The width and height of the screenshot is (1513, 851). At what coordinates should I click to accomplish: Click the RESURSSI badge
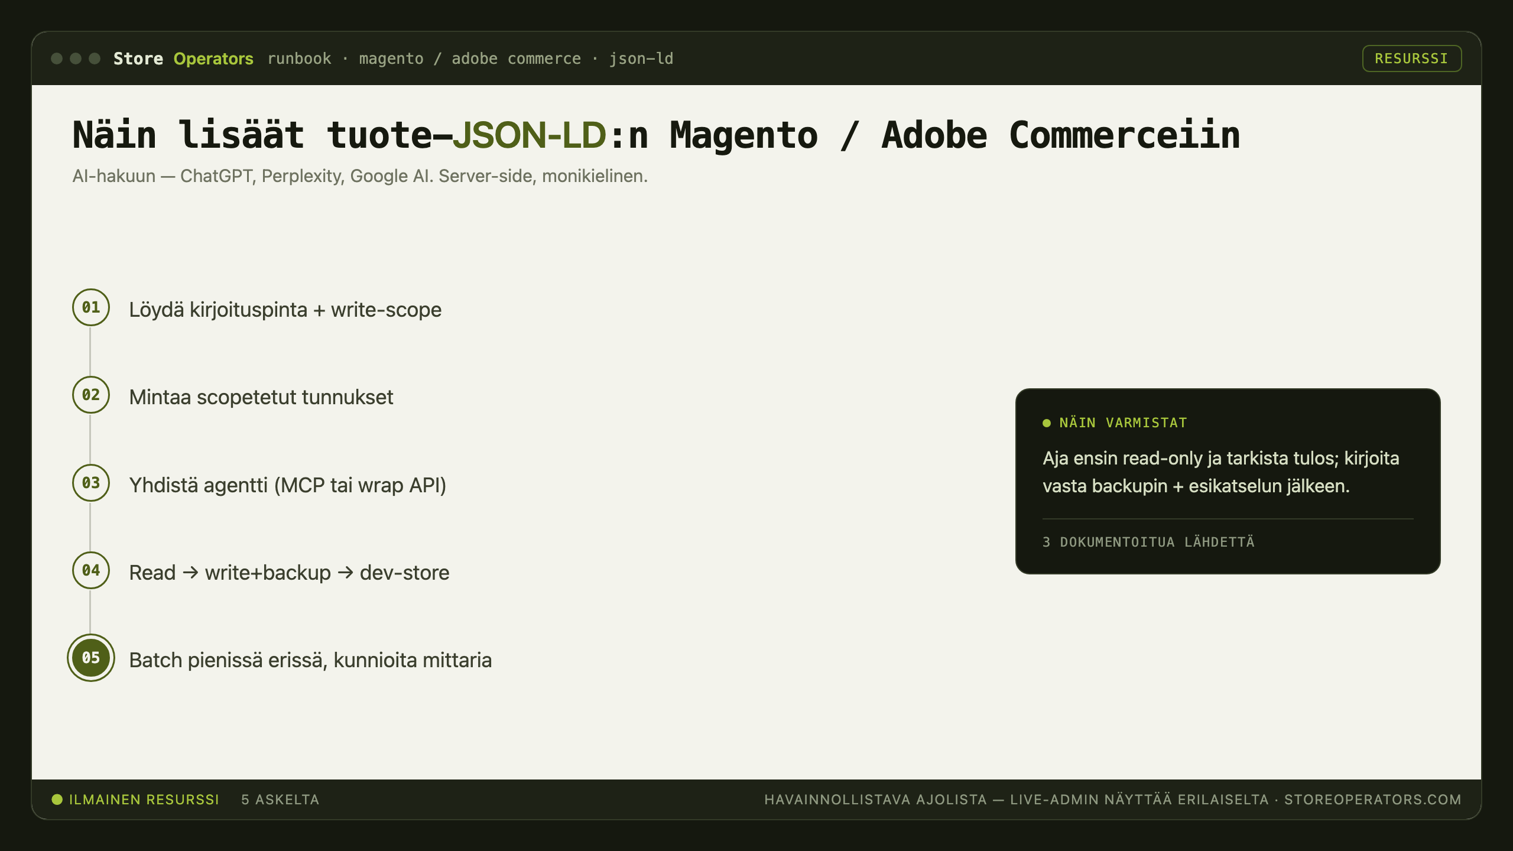[1411, 59]
